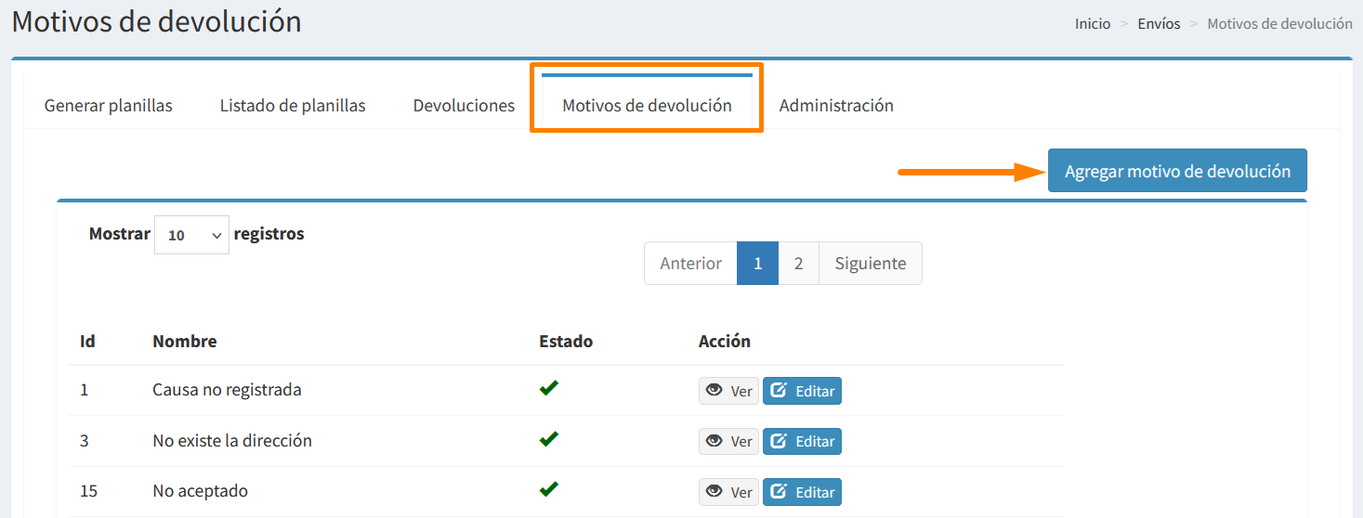Click the green checkmark for No existe la dirección
The height and width of the screenshot is (518, 1363).
549,438
